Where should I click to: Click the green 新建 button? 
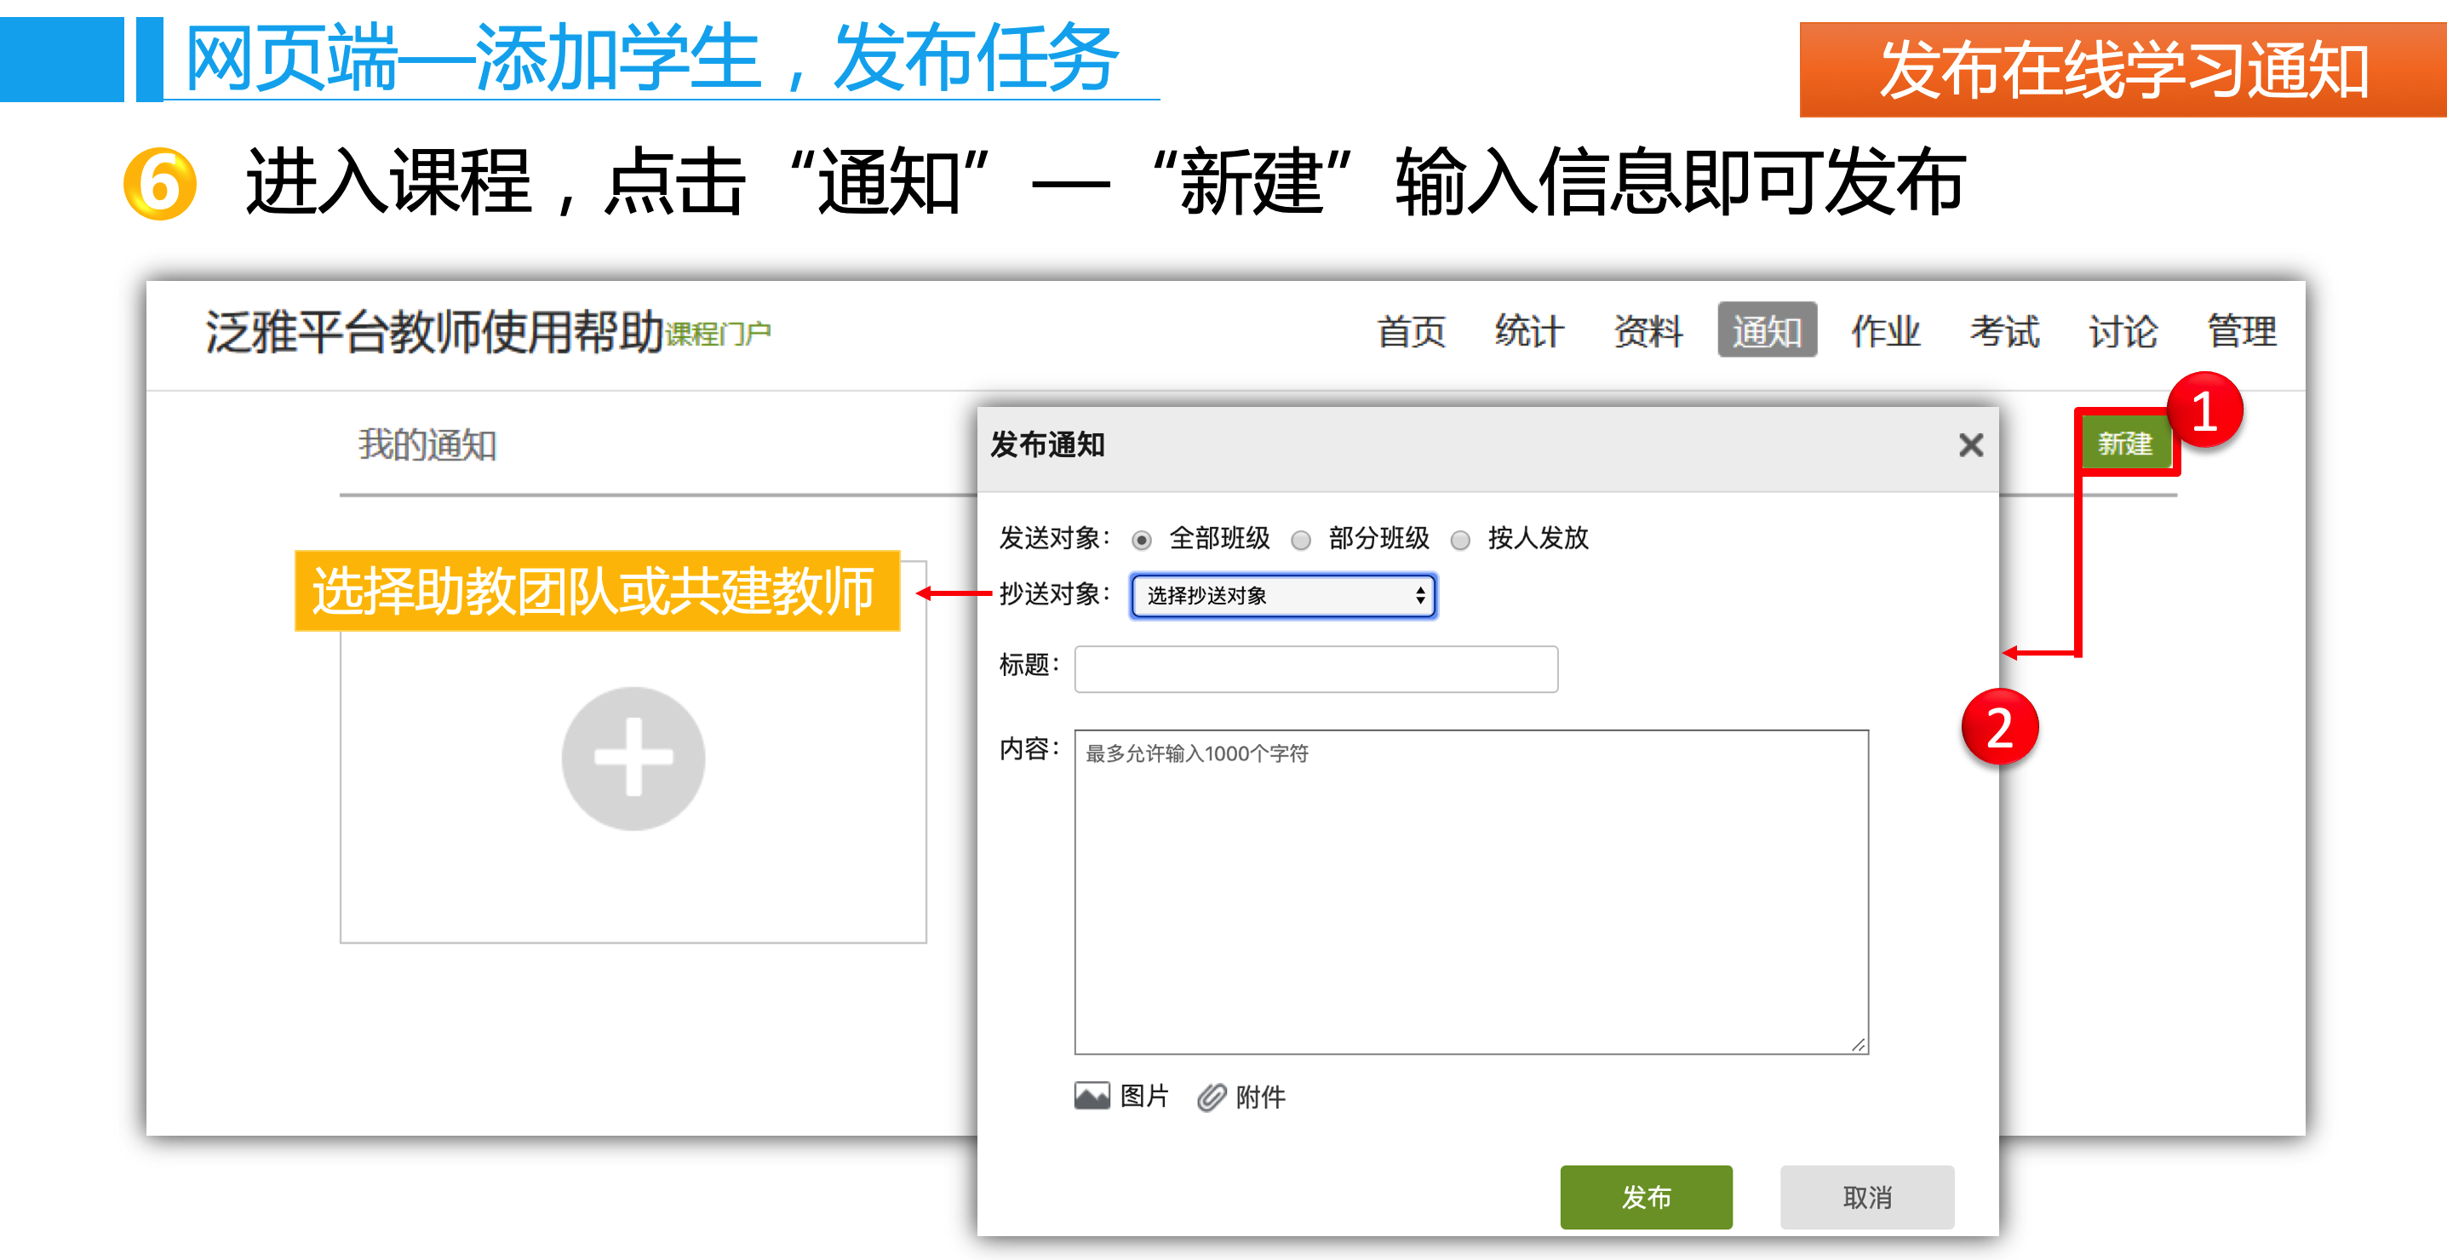[2124, 444]
